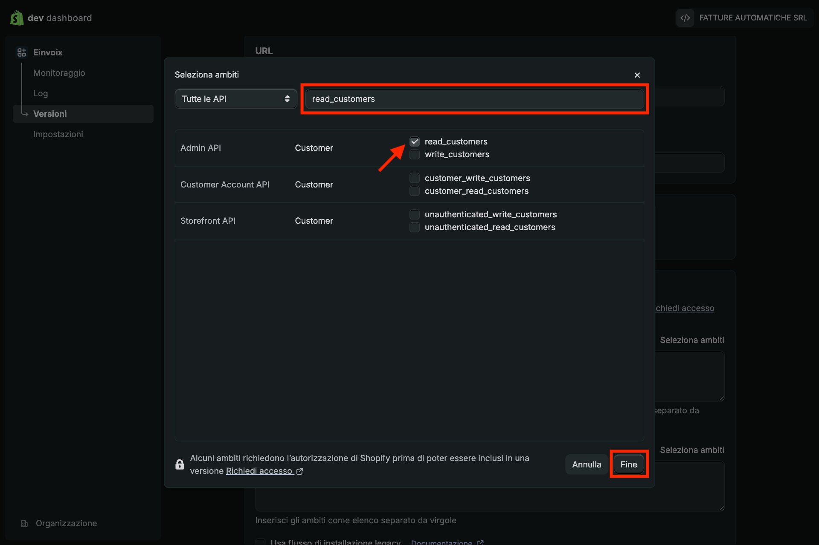Click Storefront API row label

pyautogui.click(x=208, y=221)
